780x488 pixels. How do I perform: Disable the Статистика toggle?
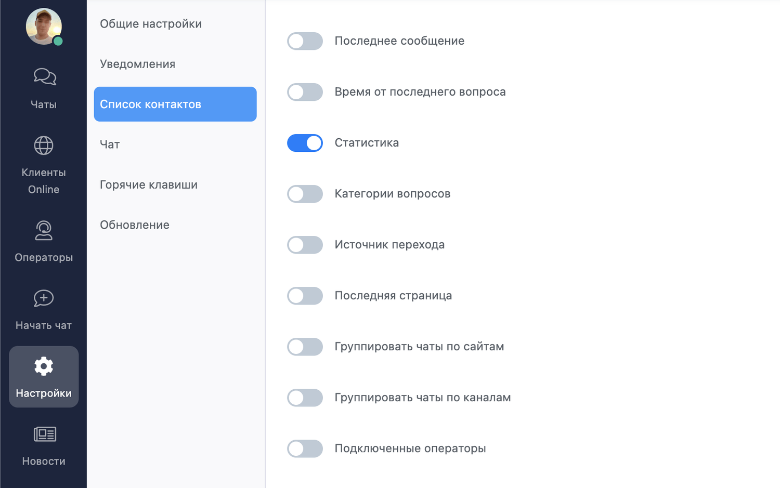coord(305,143)
